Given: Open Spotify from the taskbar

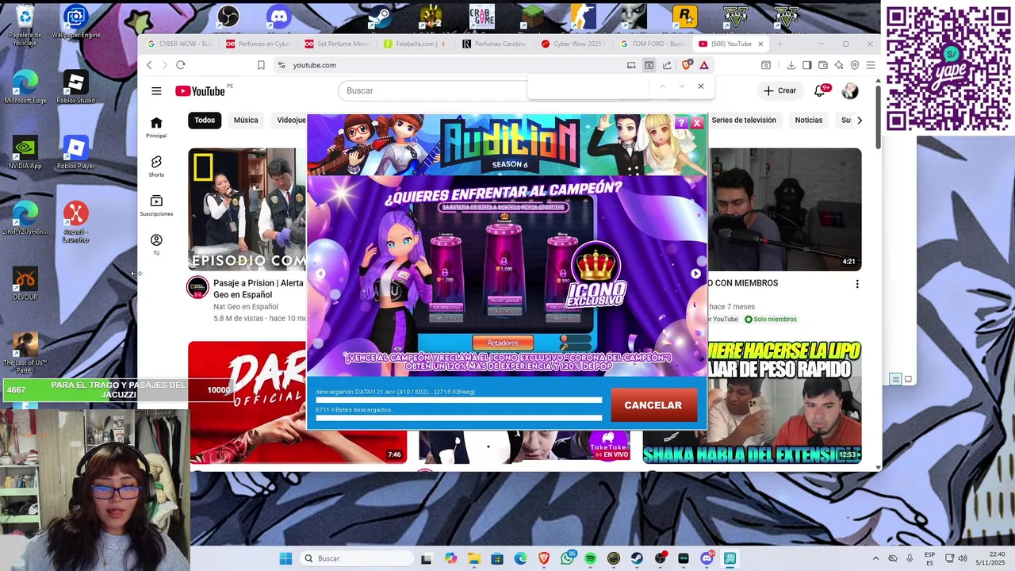Looking at the screenshot, I should (590, 558).
